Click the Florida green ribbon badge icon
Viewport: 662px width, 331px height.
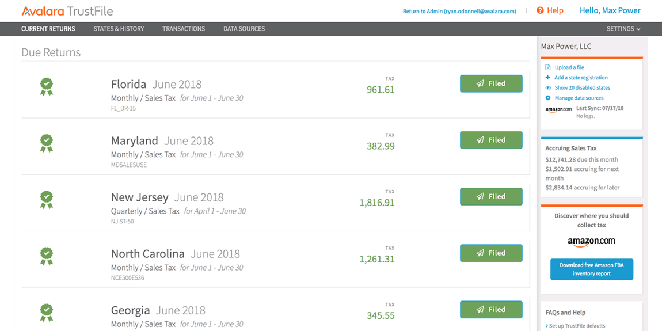point(47,86)
